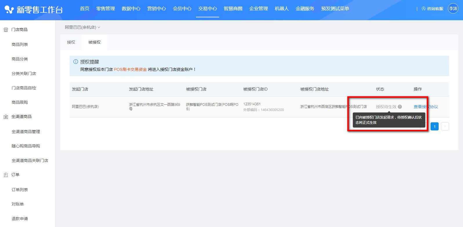Open 退款申请 in the sidebar
This screenshot has width=463, height=227.
(x=20, y=219)
